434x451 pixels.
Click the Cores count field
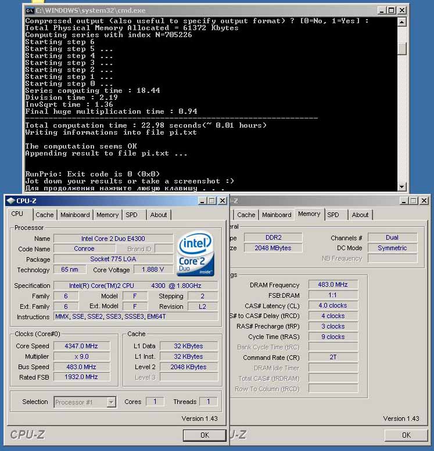[155, 402]
